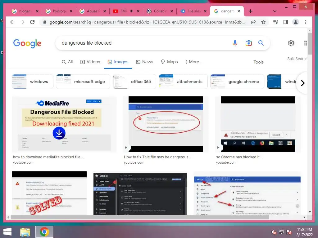The width and height of the screenshot is (318, 238).
Task: Go back with the browser back arrow
Action: pos(12,22)
